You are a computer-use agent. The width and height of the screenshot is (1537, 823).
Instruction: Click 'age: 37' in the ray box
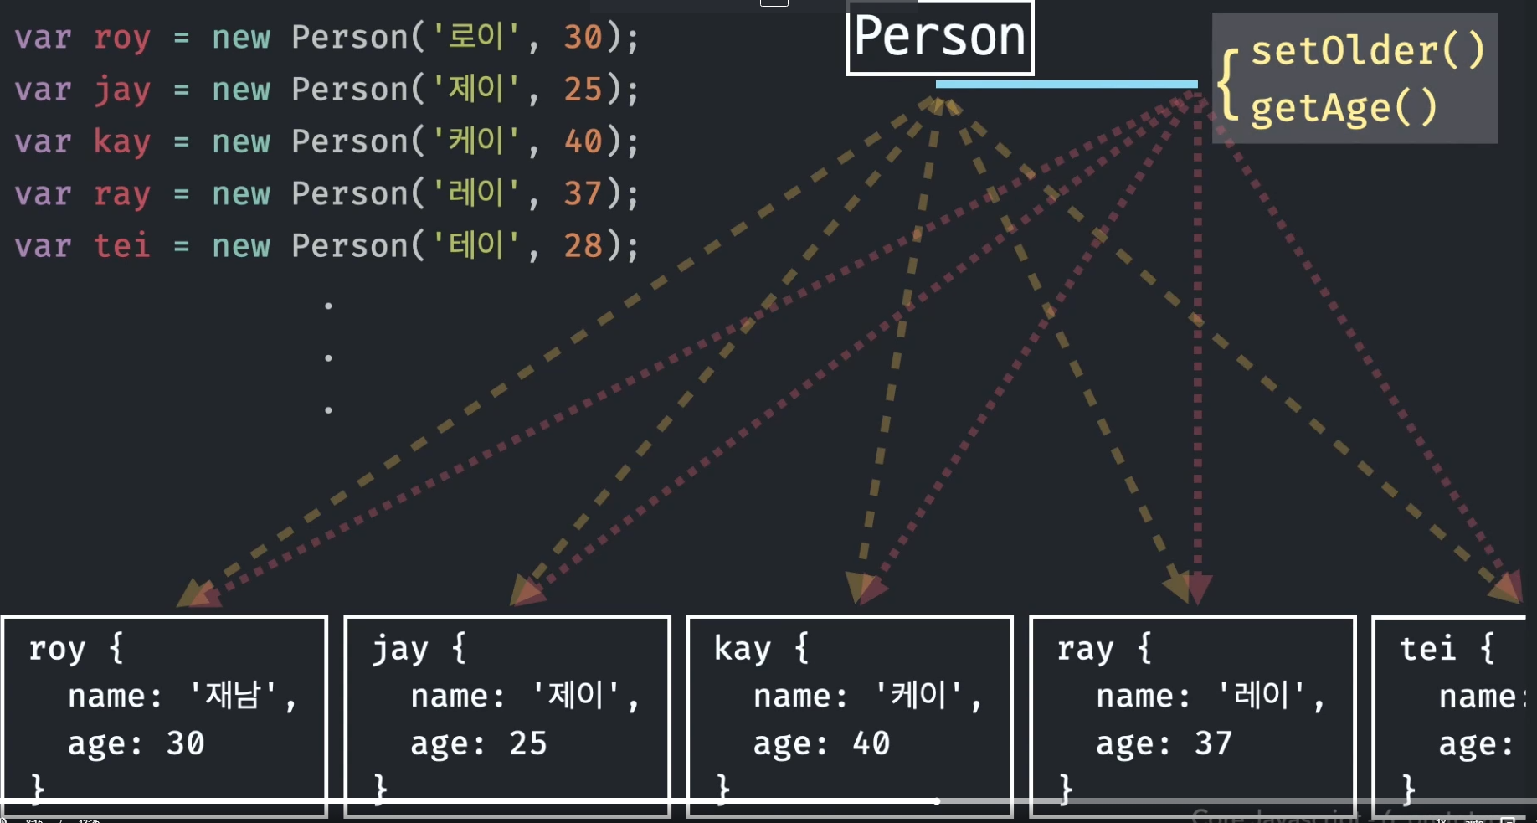(x=1164, y=743)
